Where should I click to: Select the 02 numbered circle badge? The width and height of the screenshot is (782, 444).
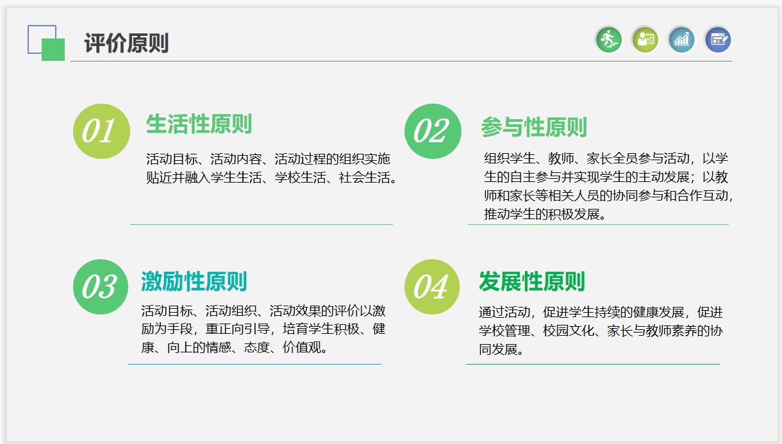432,131
